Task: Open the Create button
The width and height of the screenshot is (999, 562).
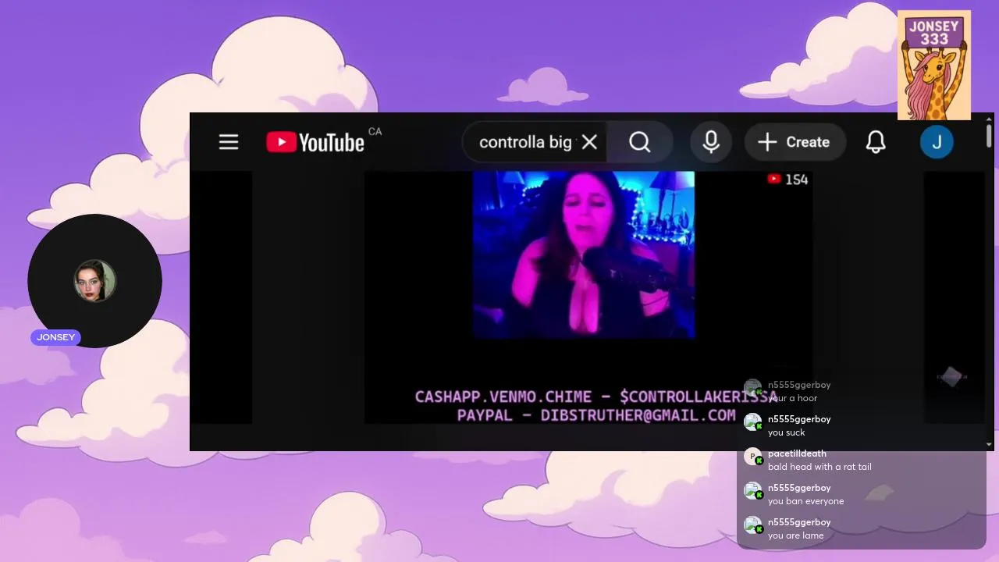Action: [795, 142]
